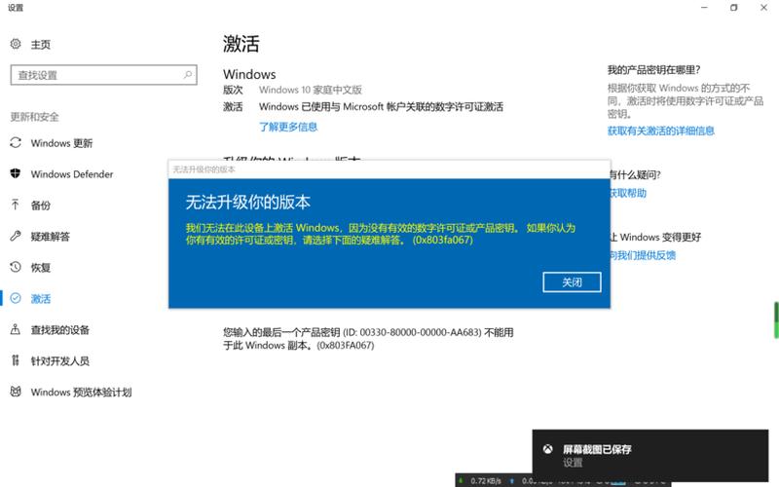
Task: Click the Windows Defender shield icon
Action: point(16,173)
